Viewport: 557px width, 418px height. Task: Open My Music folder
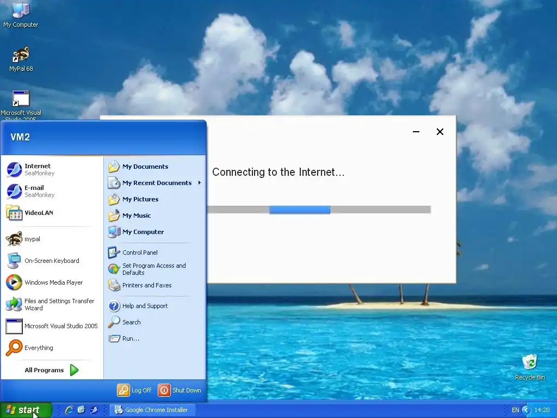tap(154, 216)
